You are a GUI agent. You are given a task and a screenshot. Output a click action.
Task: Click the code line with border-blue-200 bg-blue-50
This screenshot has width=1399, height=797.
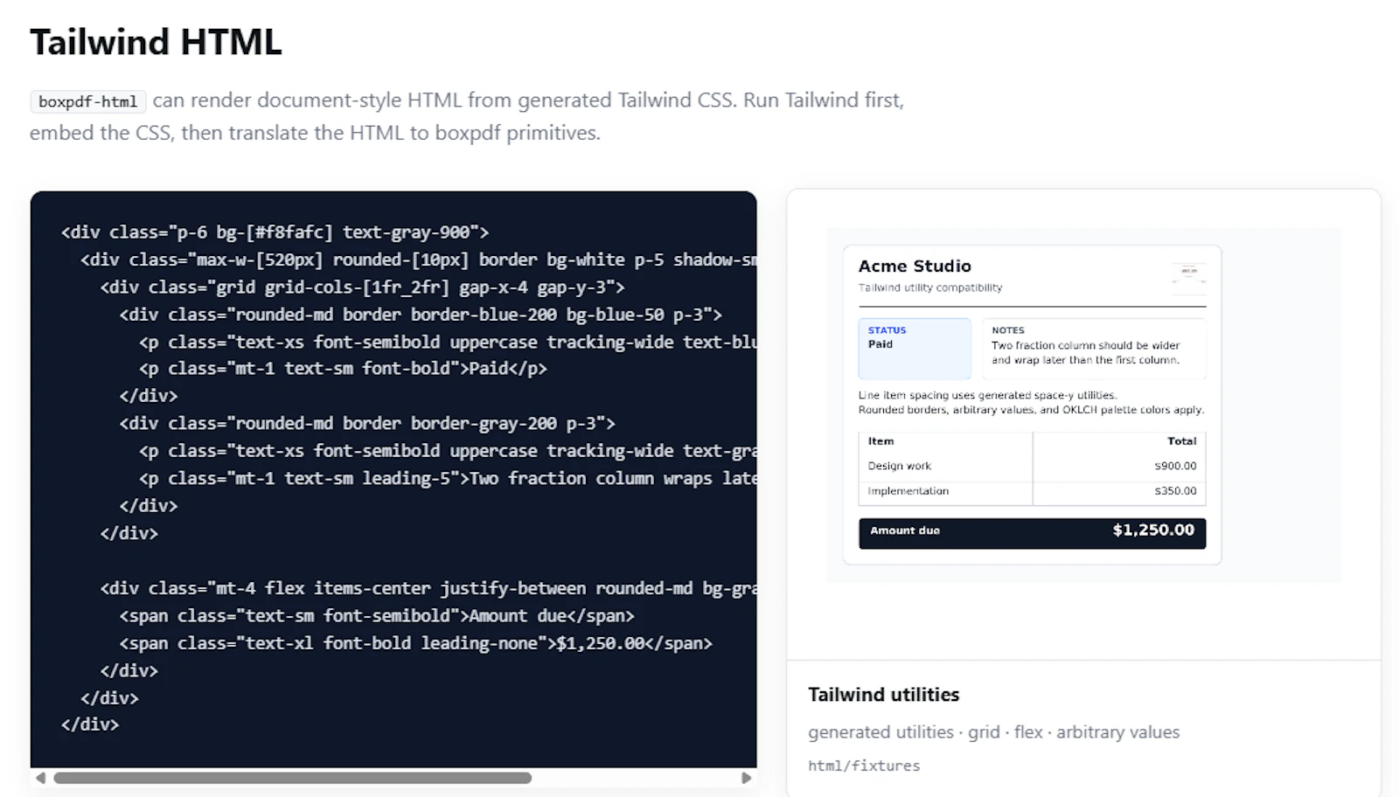[421, 314]
